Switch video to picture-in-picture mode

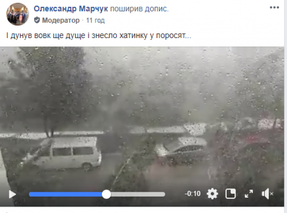click(231, 194)
